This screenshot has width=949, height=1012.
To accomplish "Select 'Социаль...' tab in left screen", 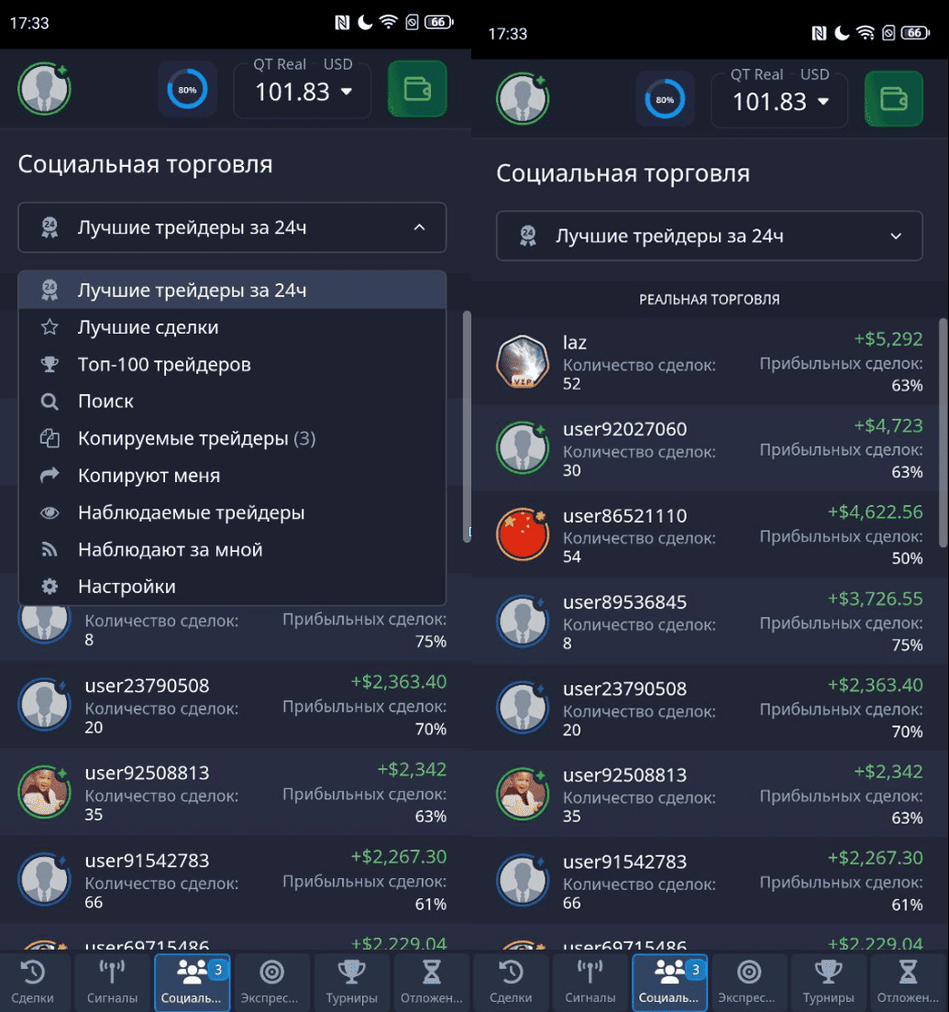I will click(x=192, y=983).
